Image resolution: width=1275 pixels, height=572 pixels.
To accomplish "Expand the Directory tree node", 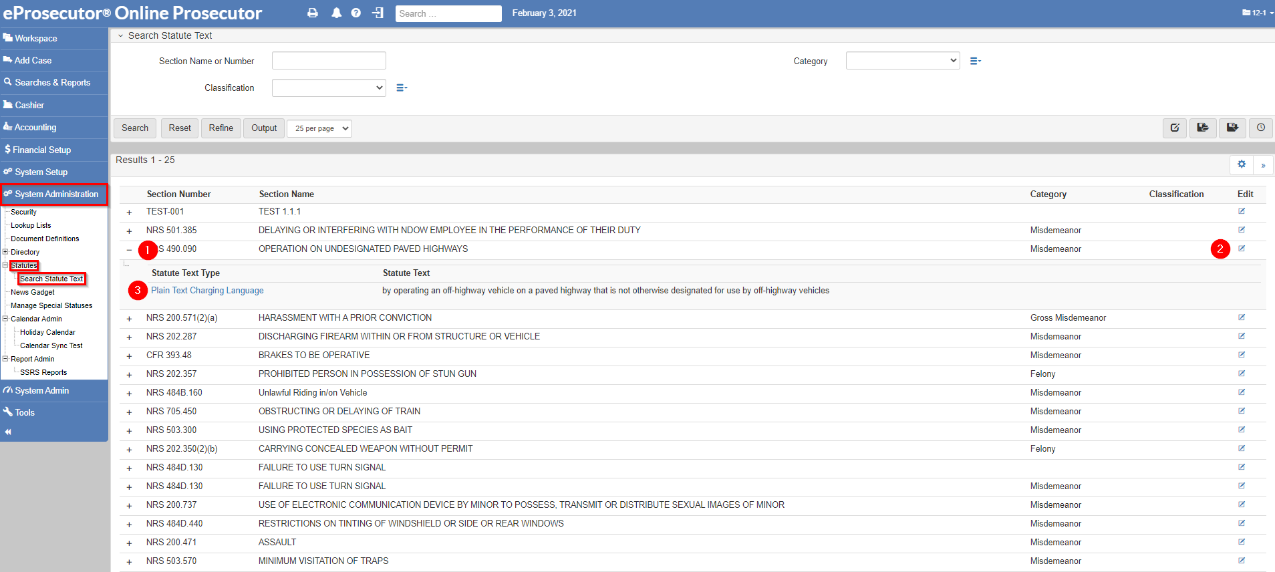I will [5, 252].
